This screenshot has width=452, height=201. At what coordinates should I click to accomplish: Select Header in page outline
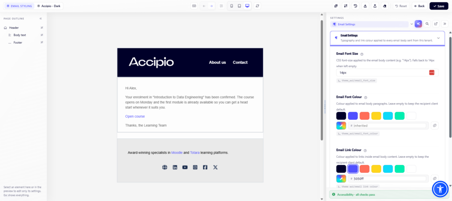click(x=14, y=28)
